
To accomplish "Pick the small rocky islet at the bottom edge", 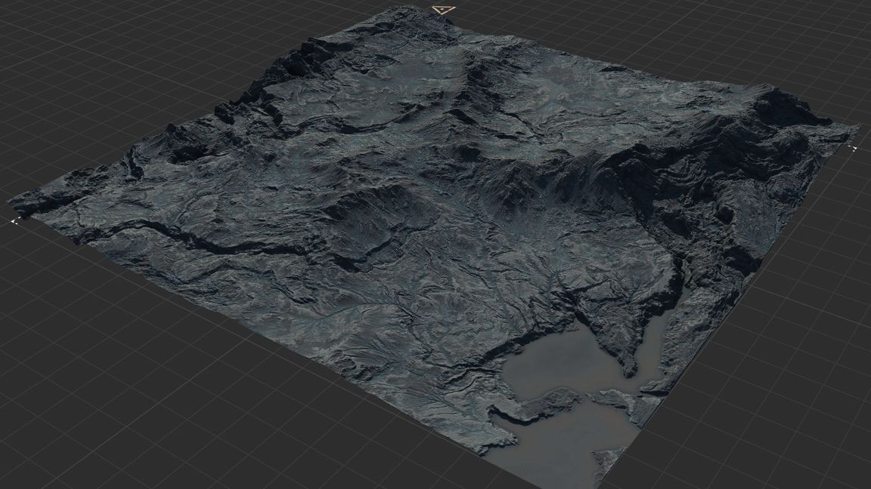I will (x=609, y=458).
